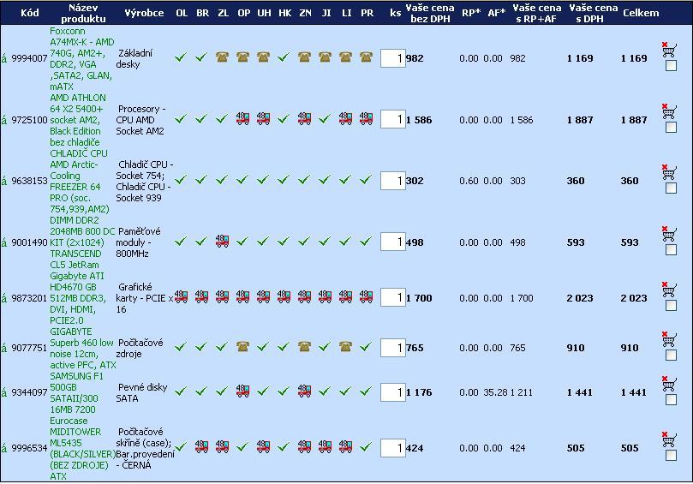Screen dimensions: 693x484
Task: Click remove-from-cart icon for AMD Athlon 64 X2
Action: click(669, 111)
